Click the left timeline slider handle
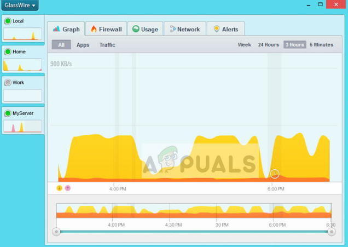Image resolution: width=348 pixels, height=247 pixels. tap(56, 232)
